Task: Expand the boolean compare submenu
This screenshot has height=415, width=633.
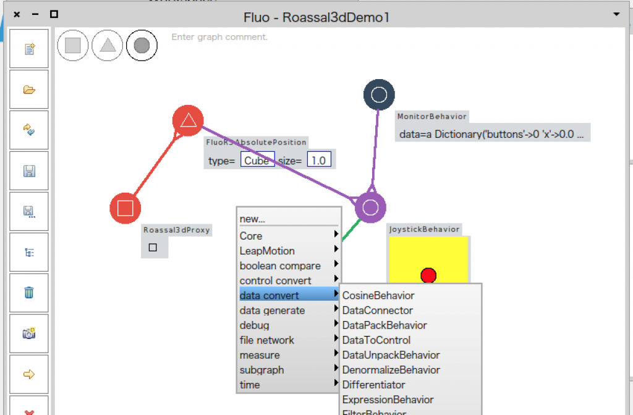Action: coord(289,266)
